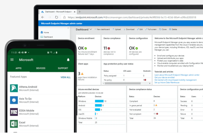Select the DEVICES tab on phone
This screenshot has width=203, height=133.
[41, 68]
